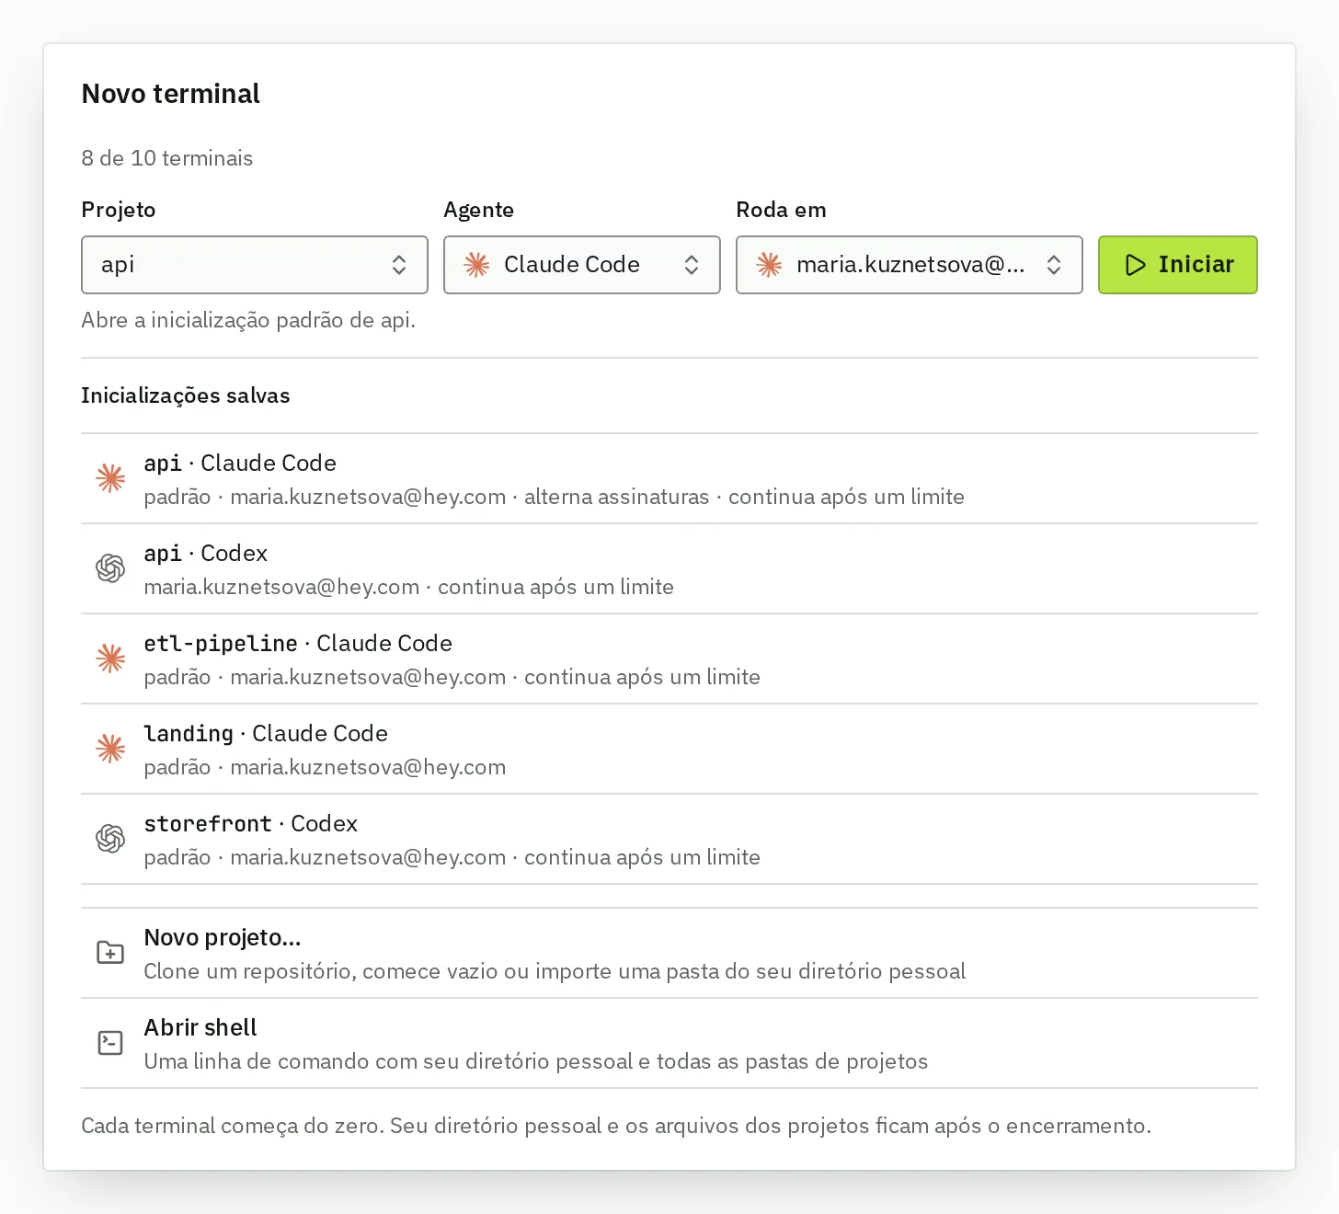The width and height of the screenshot is (1339, 1214).
Task: Click the Claude icon inside the Agente selector
Action: click(x=476, y=265)
